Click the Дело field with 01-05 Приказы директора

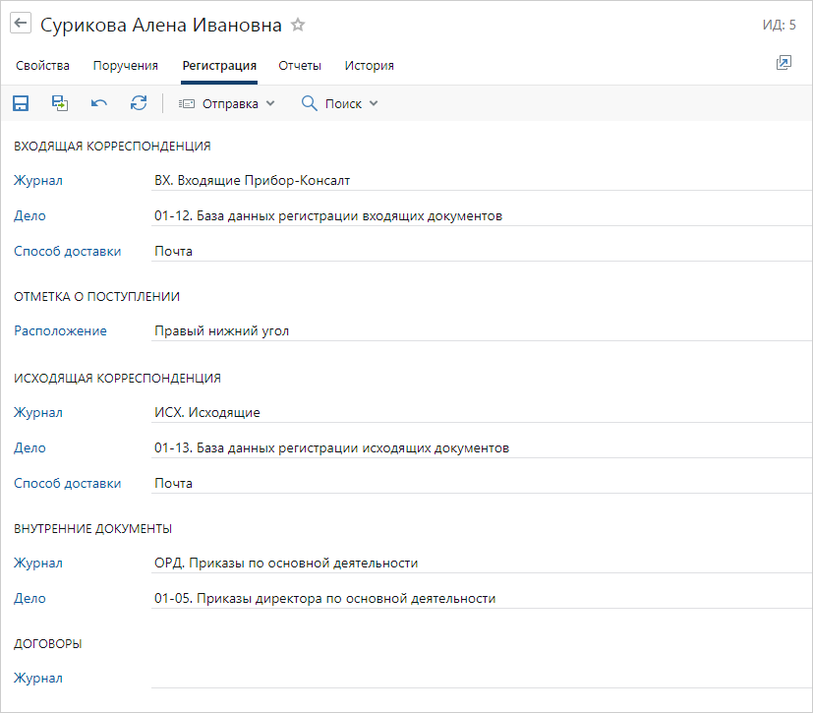[481, 598]
